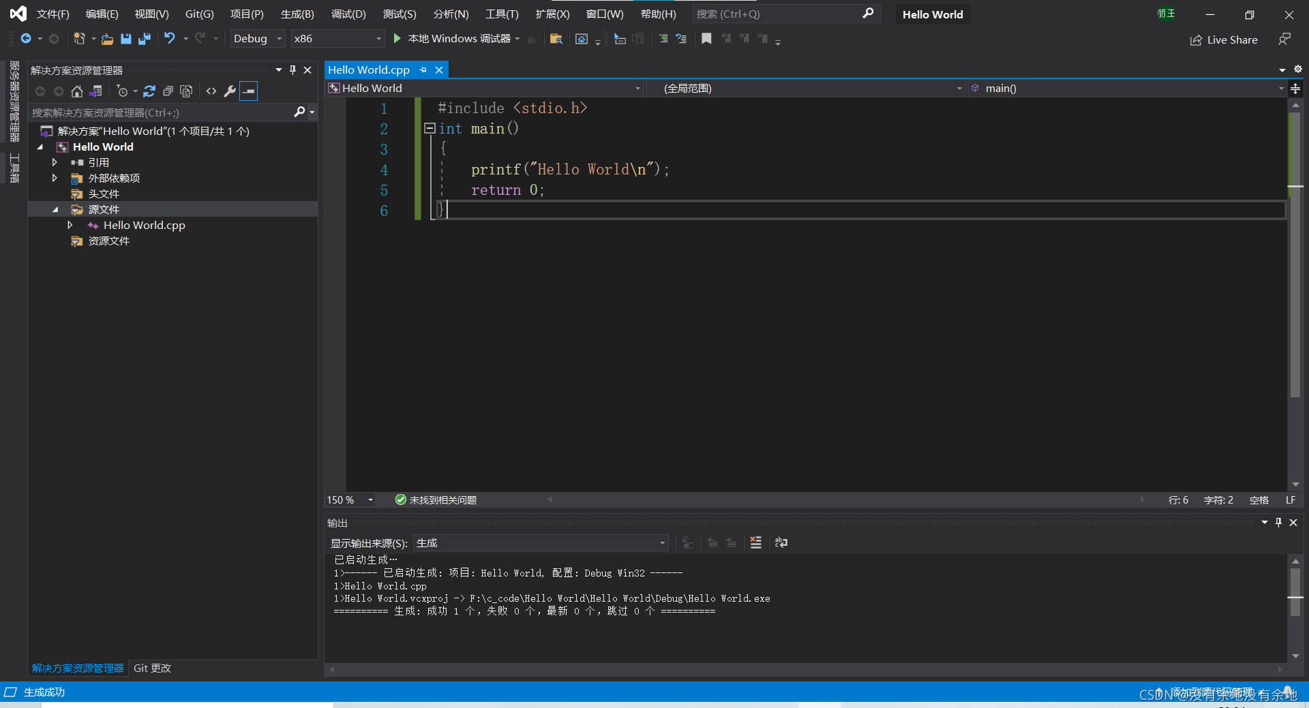Open the 编辑(E) menu
This screenshot has width=1309, height=708.
tap(102, 14)
